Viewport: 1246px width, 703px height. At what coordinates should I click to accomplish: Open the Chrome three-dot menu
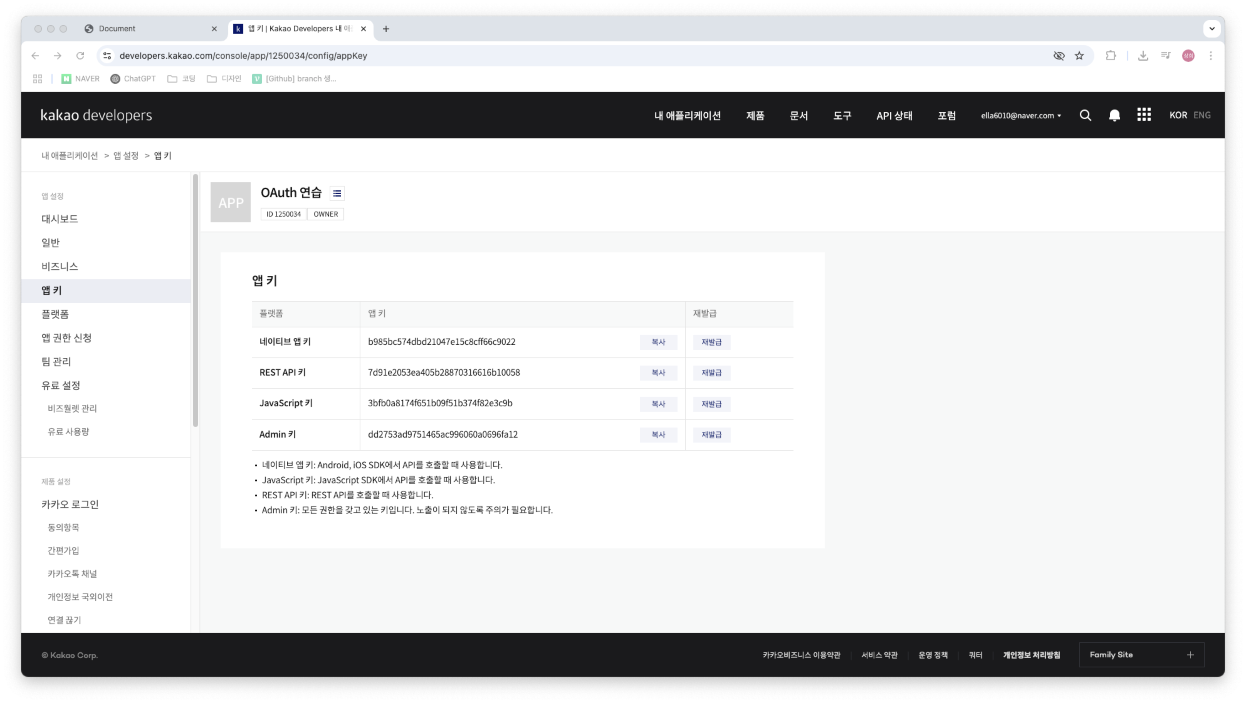(1211, 56)
